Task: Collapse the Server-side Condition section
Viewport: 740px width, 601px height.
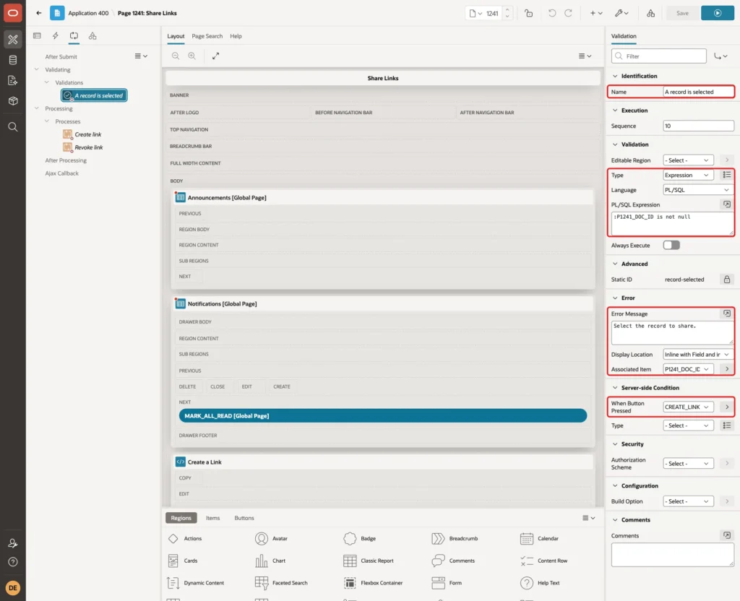Action: coord(614,388)
